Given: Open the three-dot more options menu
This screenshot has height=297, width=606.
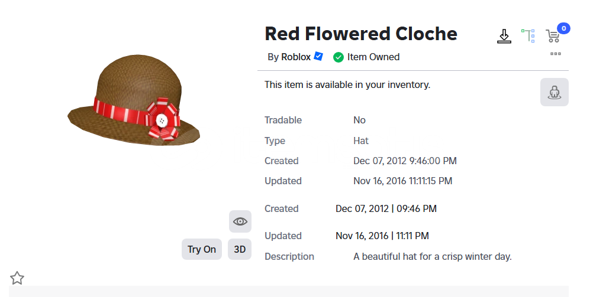Looking at the screenshot, I should click(x=555, y=54).
